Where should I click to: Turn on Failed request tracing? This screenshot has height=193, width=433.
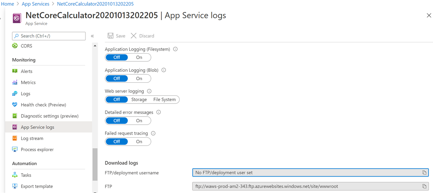(x=139, y=141)
